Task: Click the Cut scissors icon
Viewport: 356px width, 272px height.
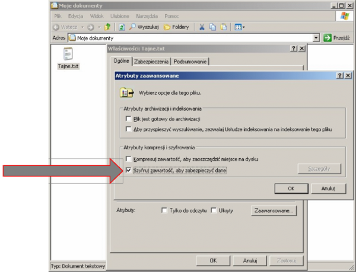Action: (x=202, y=27)
